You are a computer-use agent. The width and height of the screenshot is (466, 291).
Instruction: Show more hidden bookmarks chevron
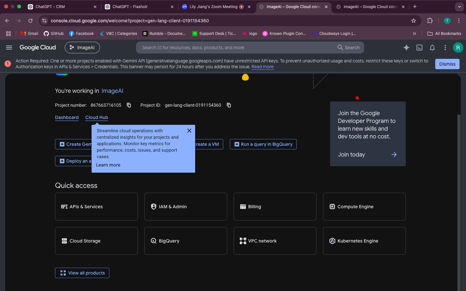415,34
